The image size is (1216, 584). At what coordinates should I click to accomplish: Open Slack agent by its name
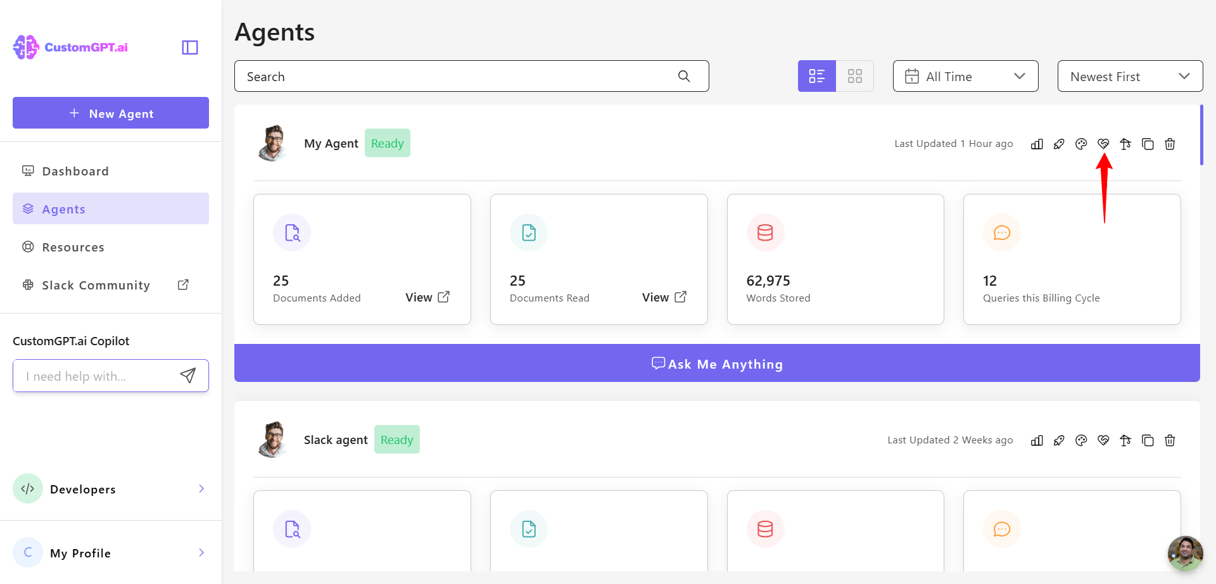point(336,440)
